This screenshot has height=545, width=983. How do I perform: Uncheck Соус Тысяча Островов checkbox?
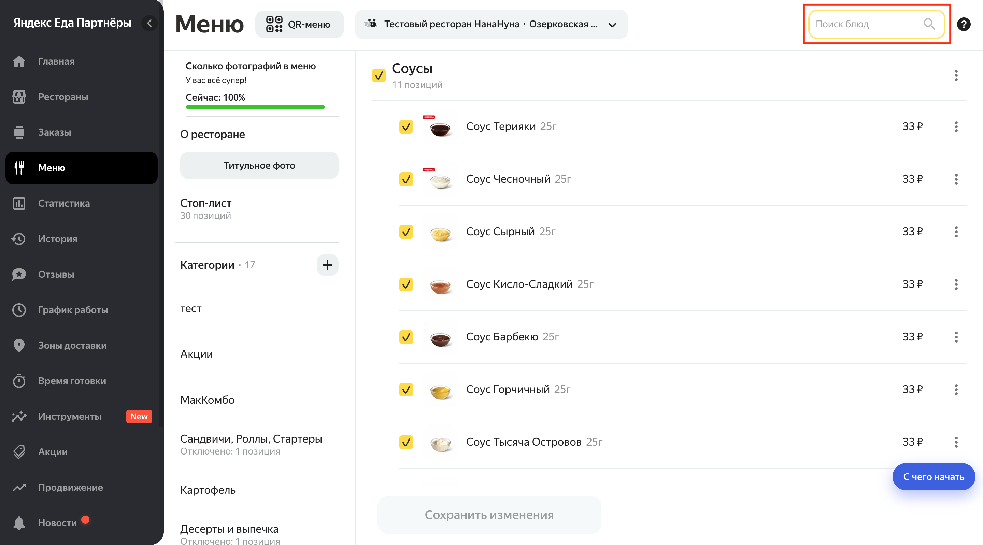click(406, 442)
